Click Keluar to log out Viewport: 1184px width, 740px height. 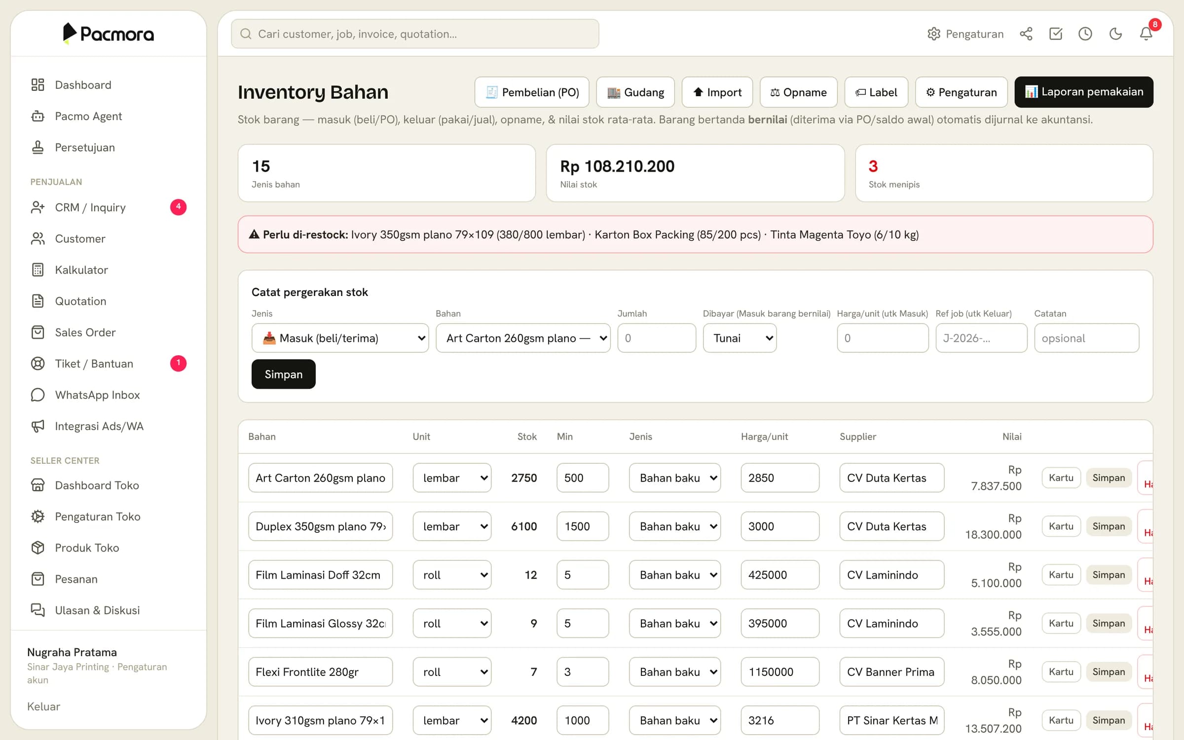(44, 706)
